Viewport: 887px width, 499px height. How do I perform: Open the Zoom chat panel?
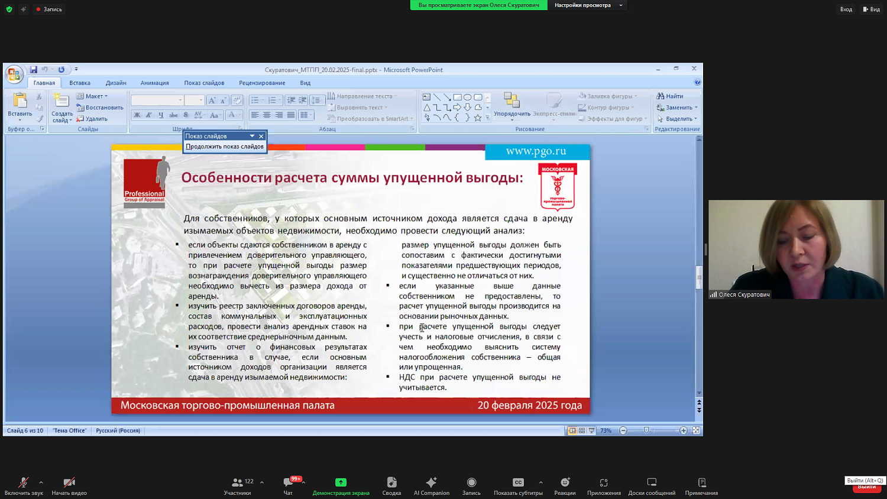288,483
